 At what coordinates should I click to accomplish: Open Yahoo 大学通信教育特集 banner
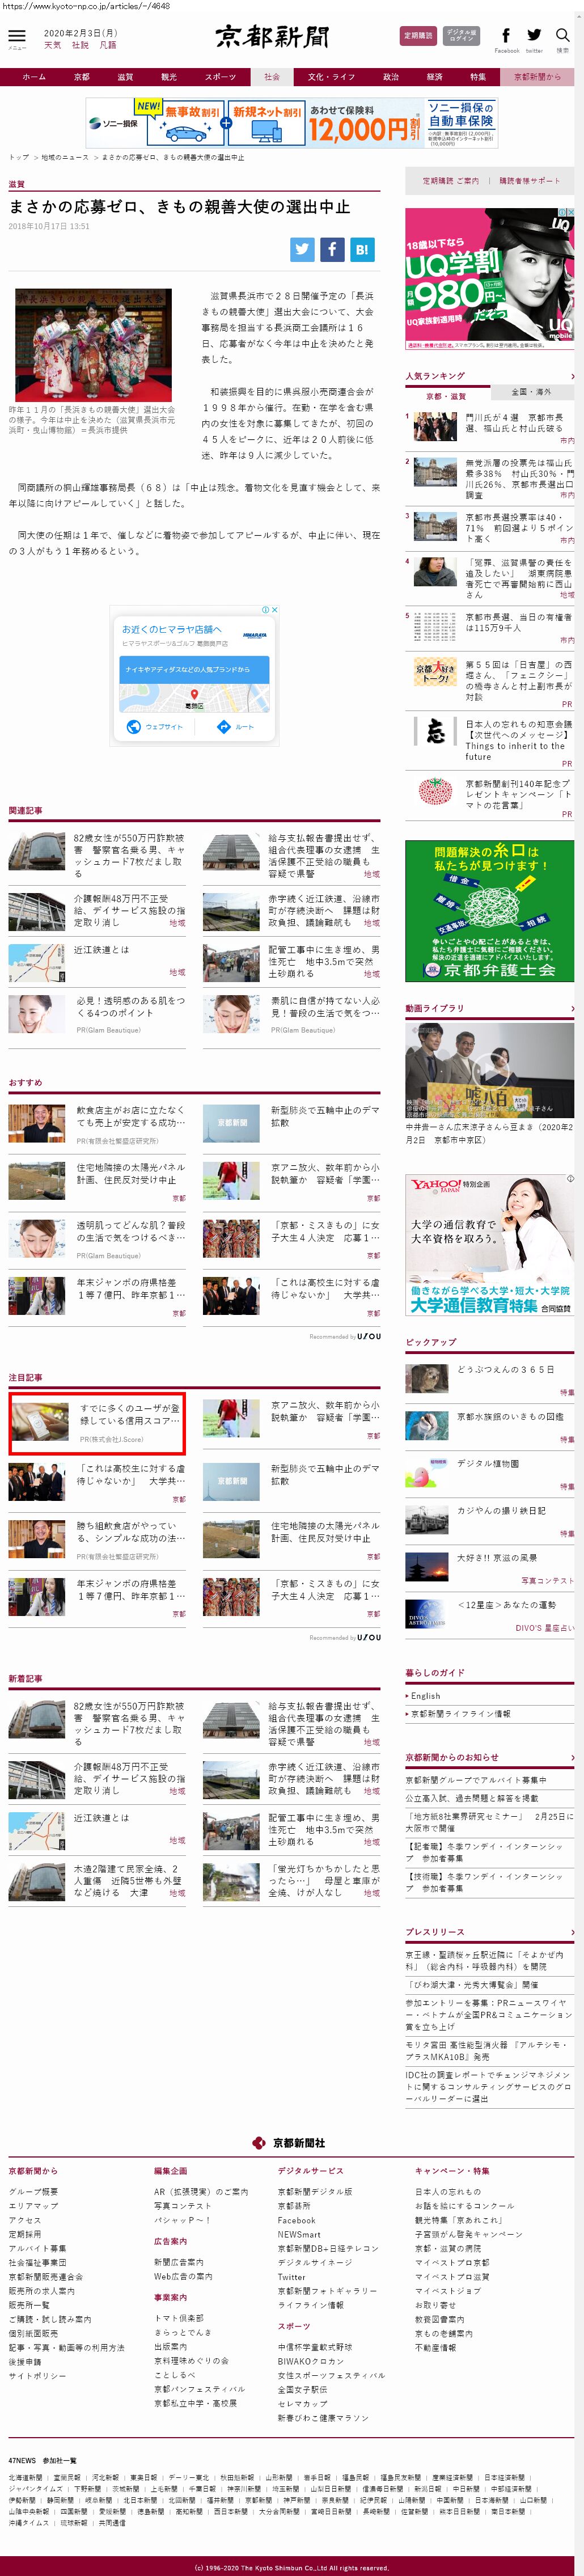[490, 1245]
